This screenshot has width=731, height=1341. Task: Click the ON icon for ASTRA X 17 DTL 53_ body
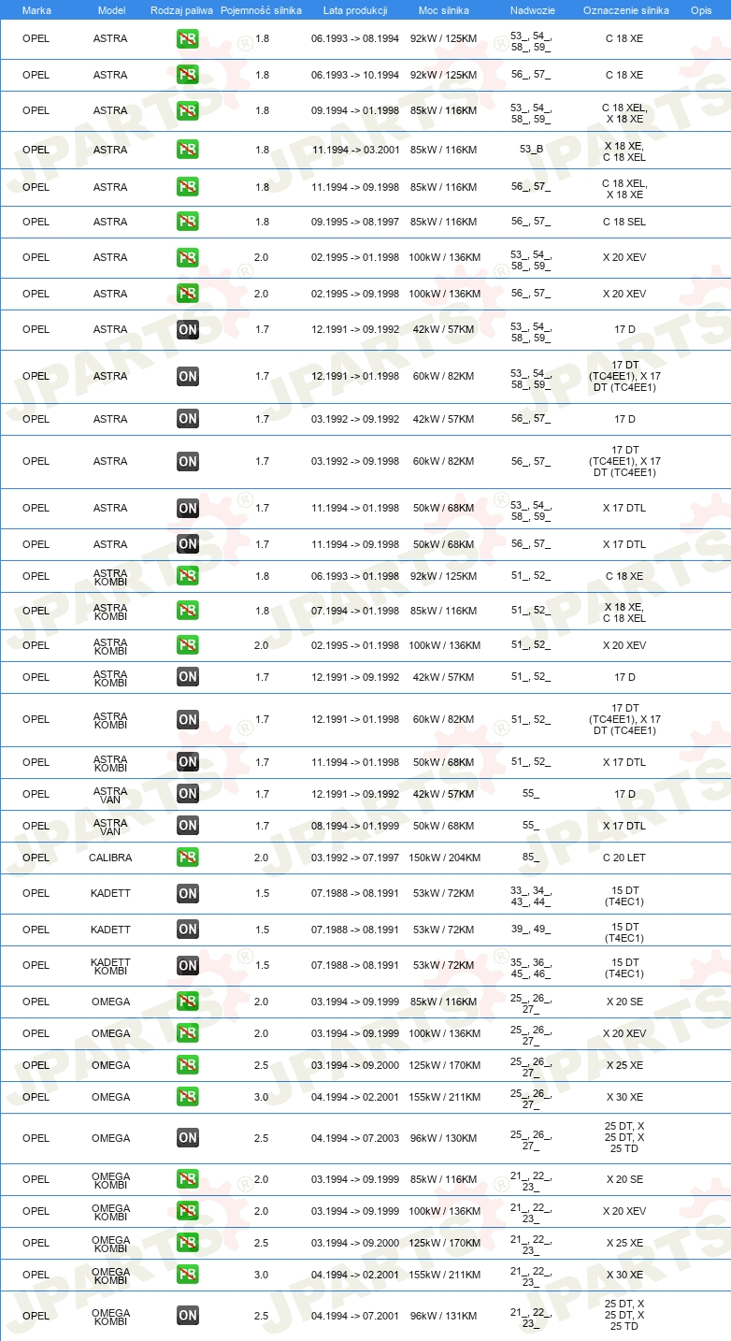click(x=188, y=508)
